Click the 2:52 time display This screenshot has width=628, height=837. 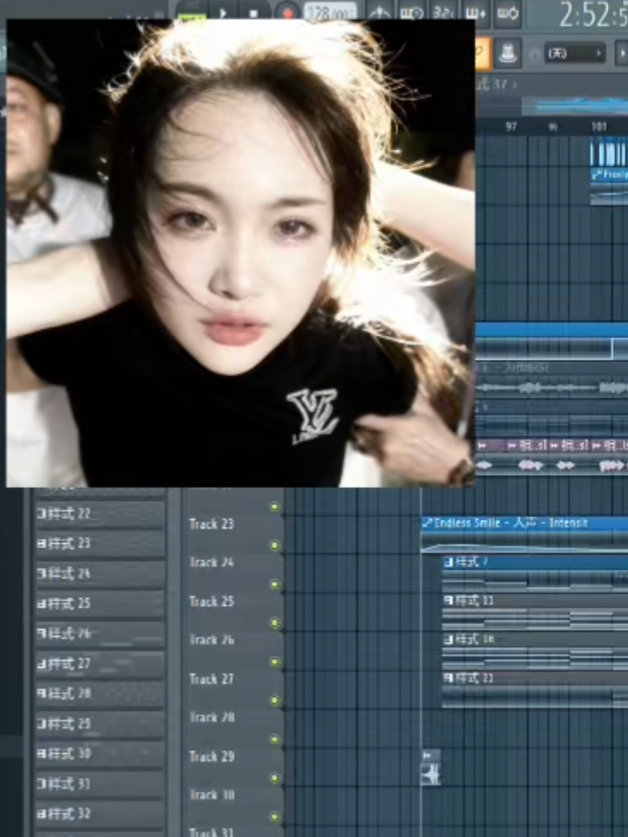(593, 14)
